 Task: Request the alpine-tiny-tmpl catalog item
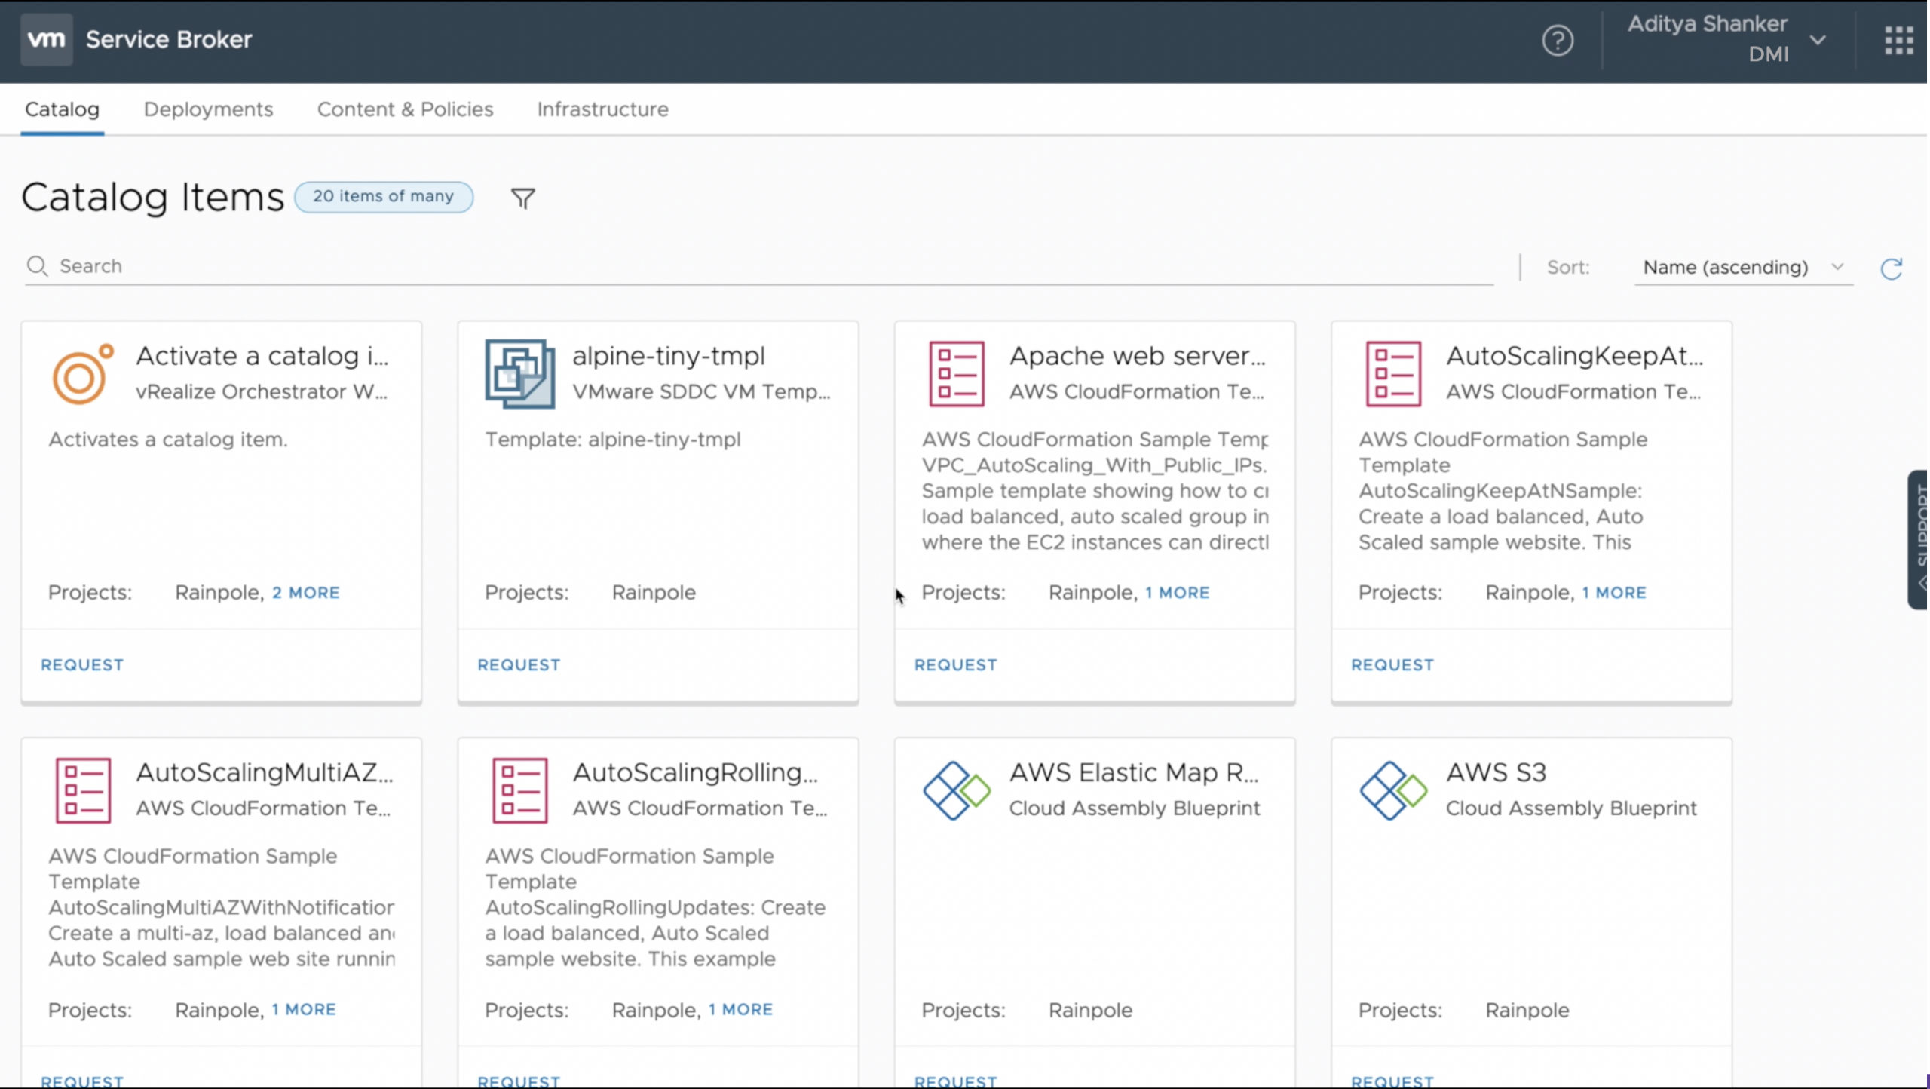click(519, 664)
